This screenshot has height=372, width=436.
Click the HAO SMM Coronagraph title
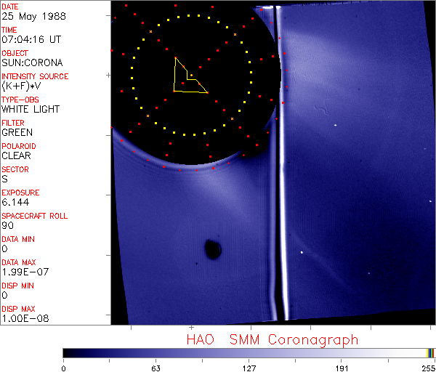point(272,339)
